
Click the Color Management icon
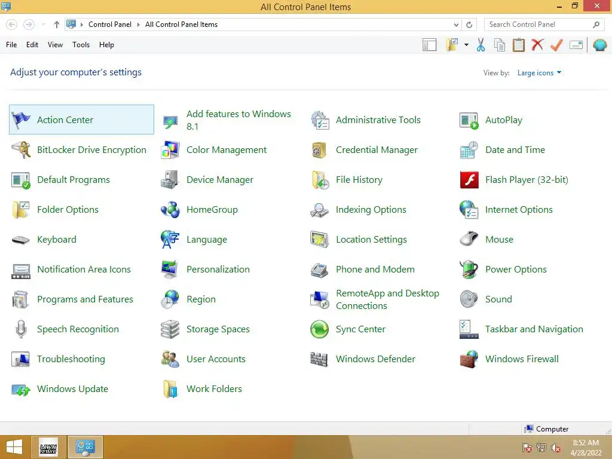pos(170,150)
